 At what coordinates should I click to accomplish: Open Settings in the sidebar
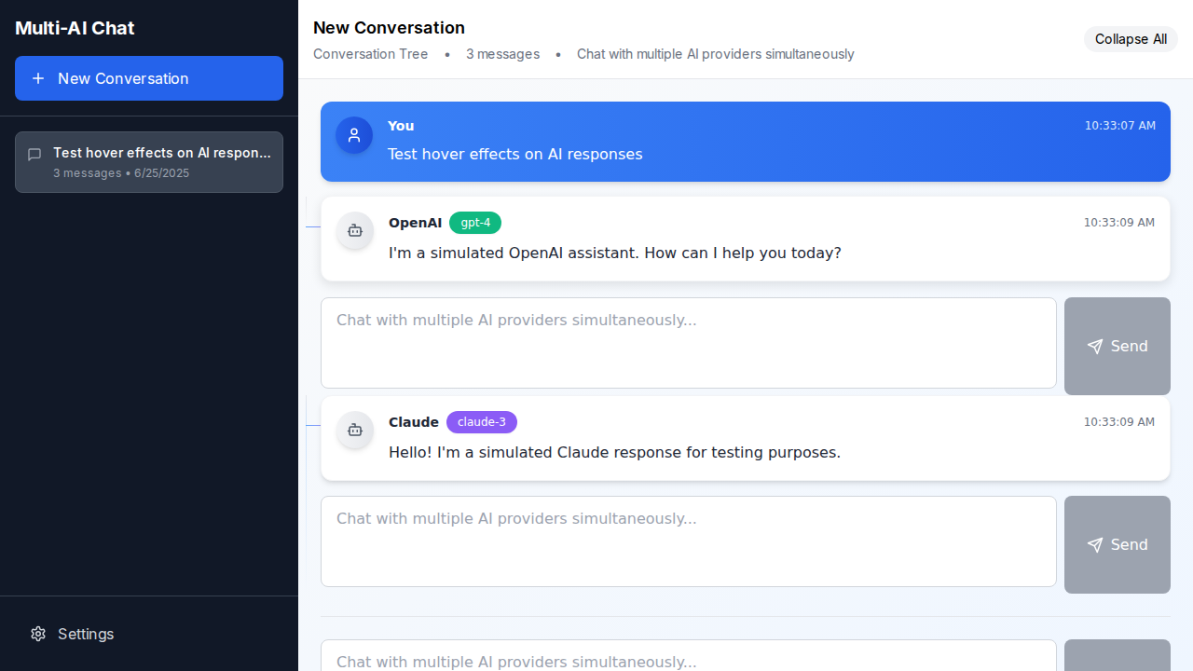pyautogui.click(x=149, y=634)
